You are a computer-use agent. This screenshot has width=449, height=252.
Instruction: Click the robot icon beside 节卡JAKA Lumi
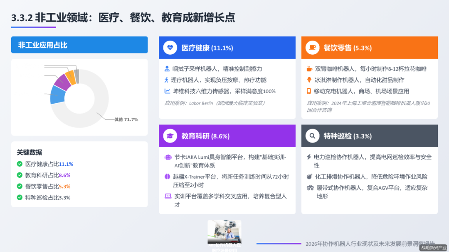click(x=168, y=157)
